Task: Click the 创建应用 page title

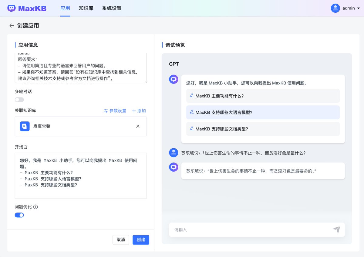Action: pyautogui.click(x=28, y=26)
